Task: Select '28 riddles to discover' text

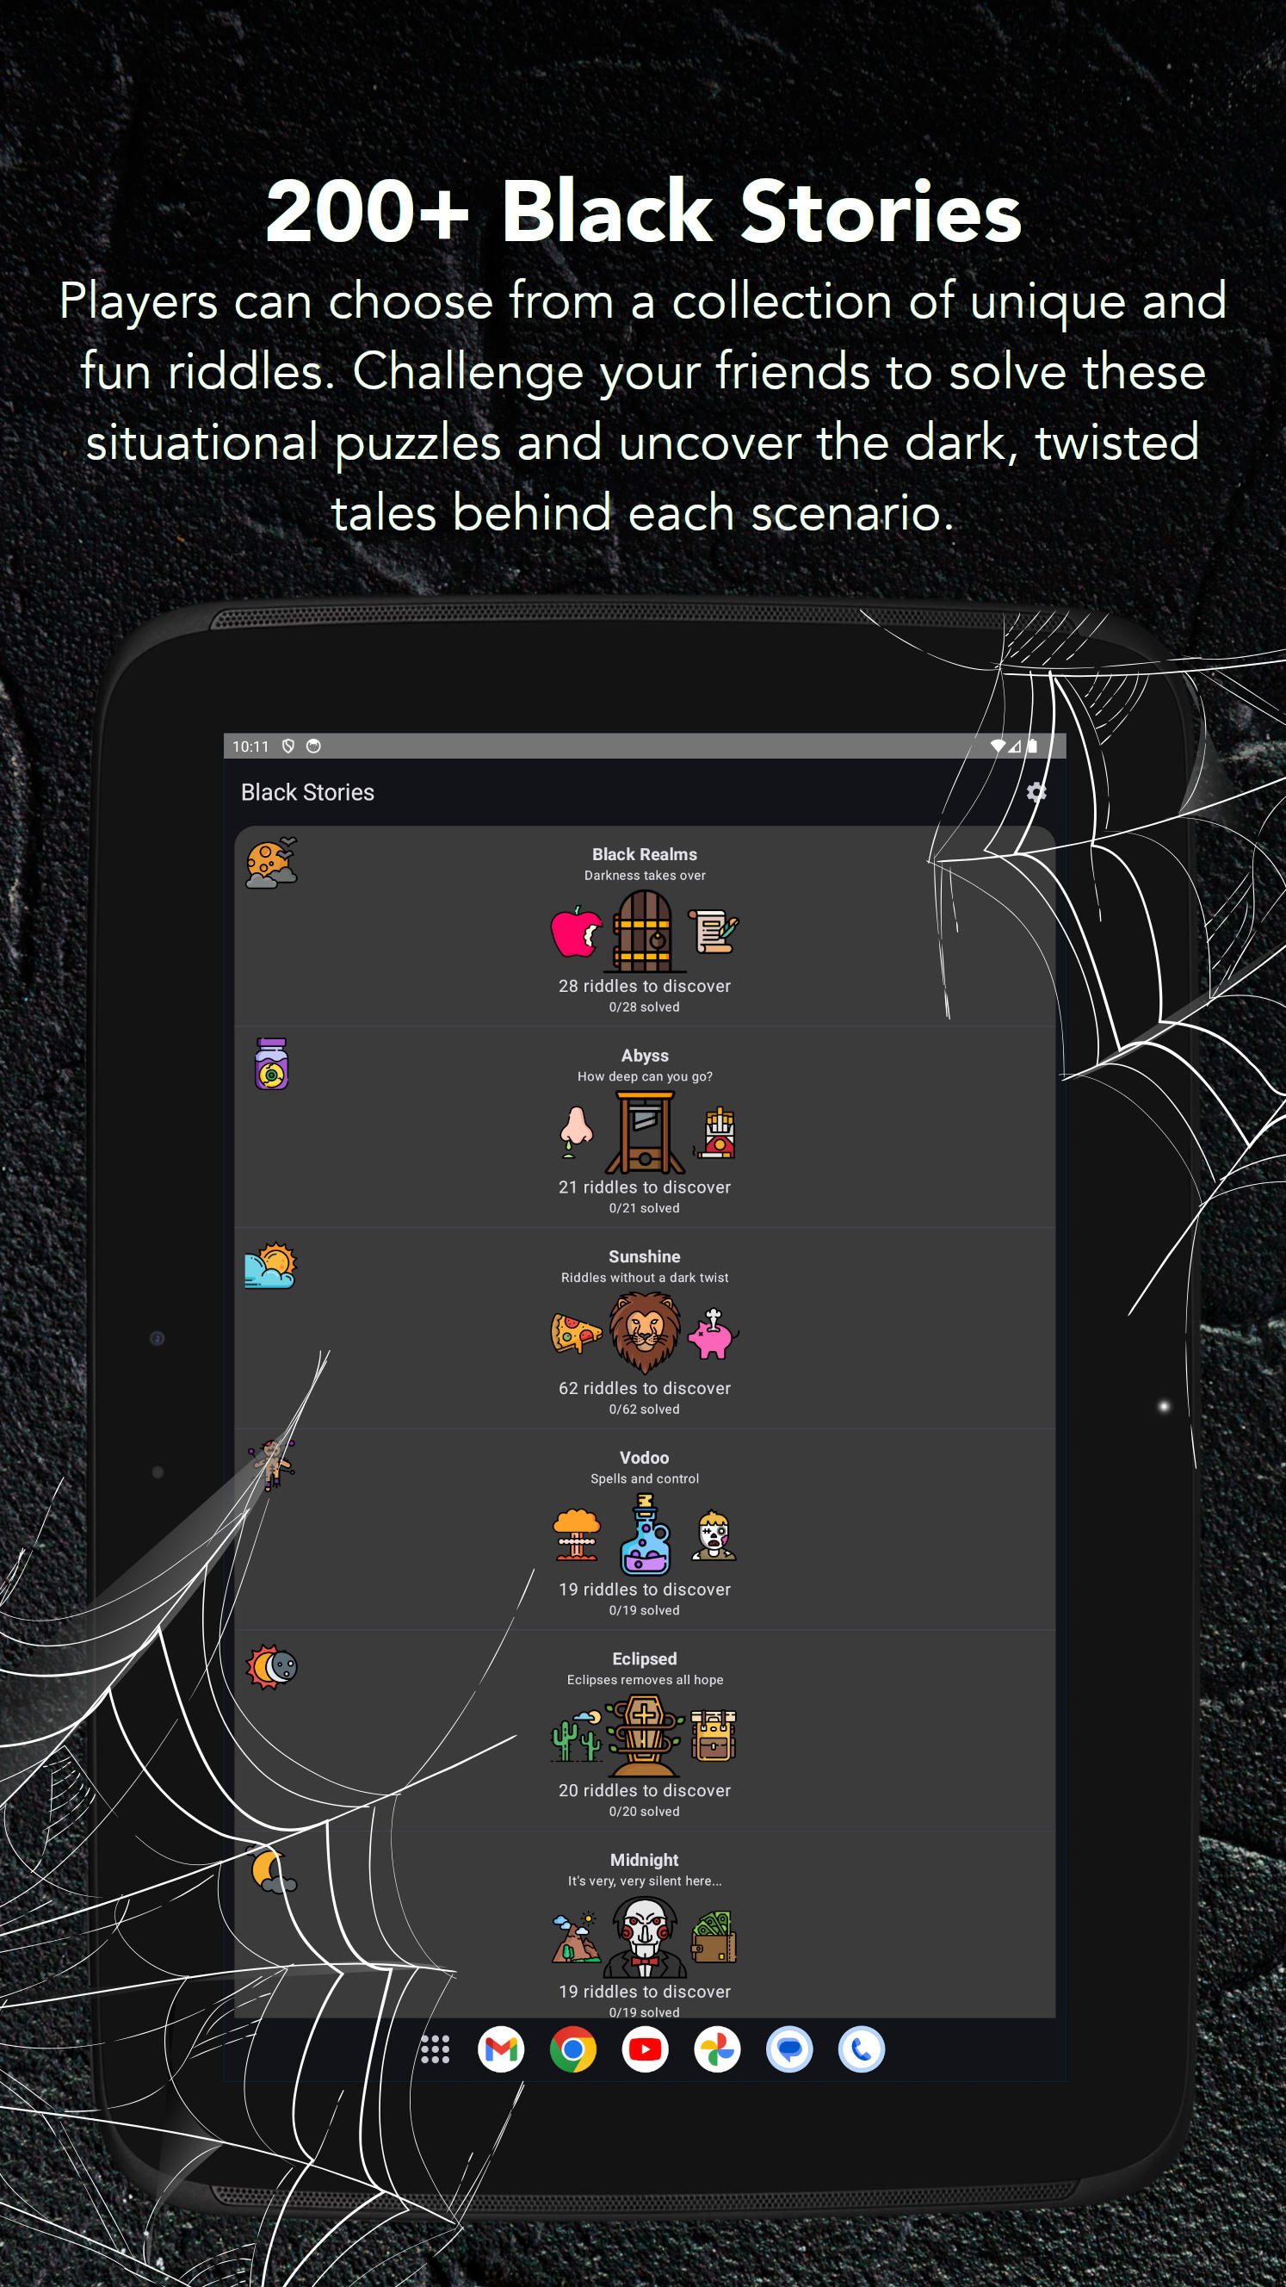Action: pos(645,985)
